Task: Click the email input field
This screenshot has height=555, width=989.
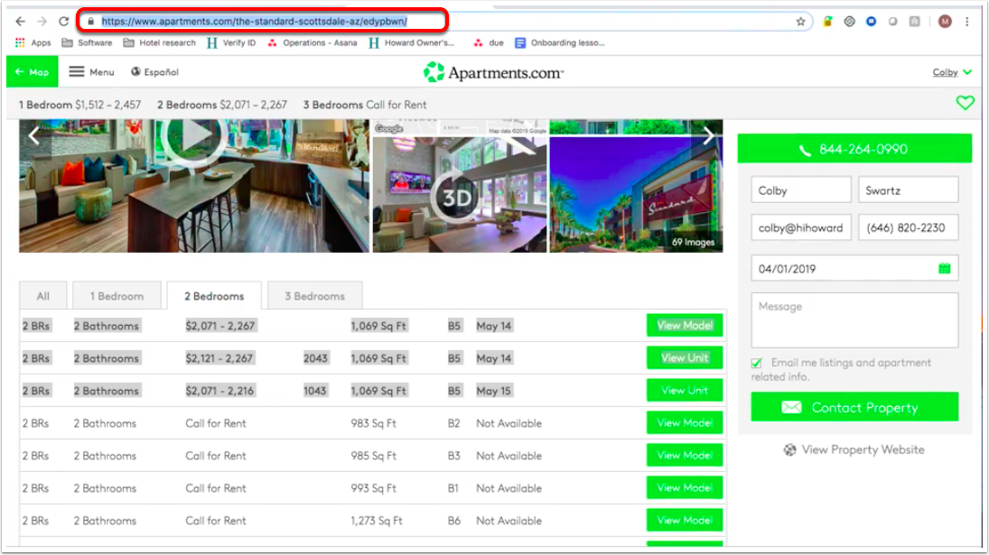Action: (800, 227)
